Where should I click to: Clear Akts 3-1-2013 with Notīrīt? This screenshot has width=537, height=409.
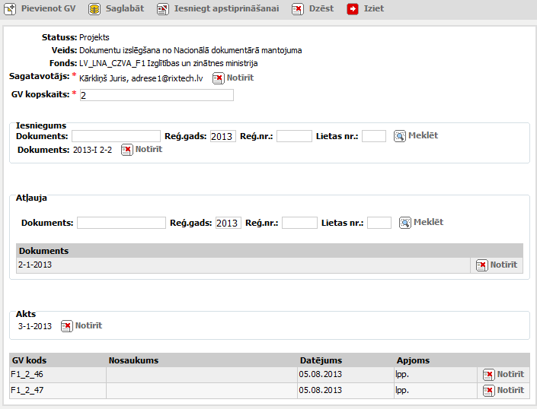tap(67, 326)
